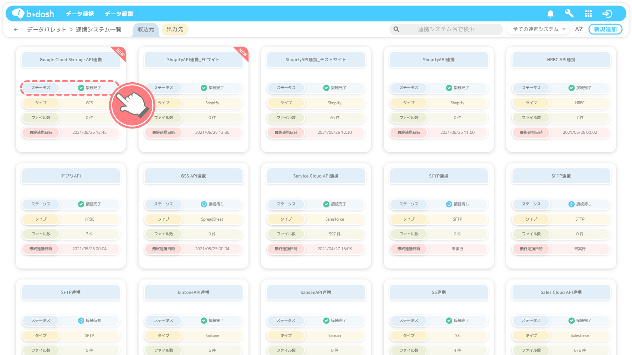Open the apps grid icon
Screen dimensions: 632x355
click(x=588, y=14)
